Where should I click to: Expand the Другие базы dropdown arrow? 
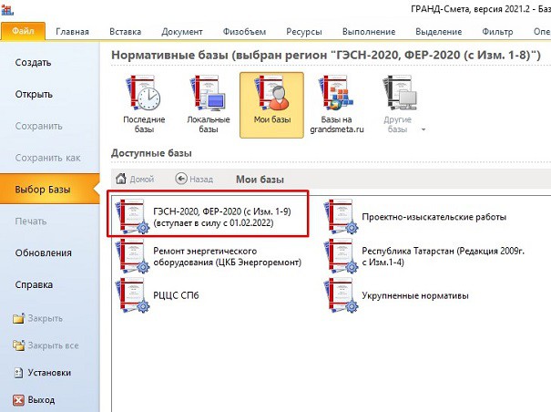(423, 129)
